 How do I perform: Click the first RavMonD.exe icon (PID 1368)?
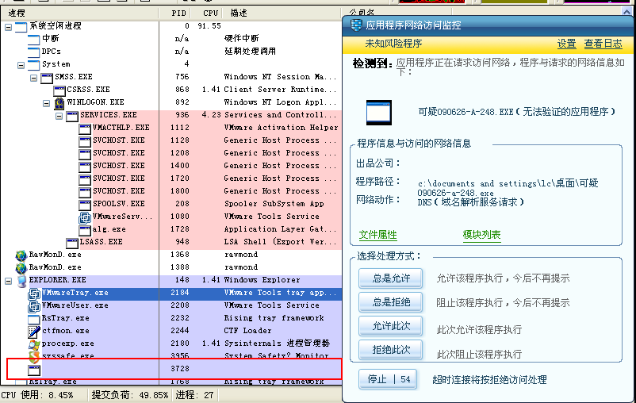coord(21,255)
